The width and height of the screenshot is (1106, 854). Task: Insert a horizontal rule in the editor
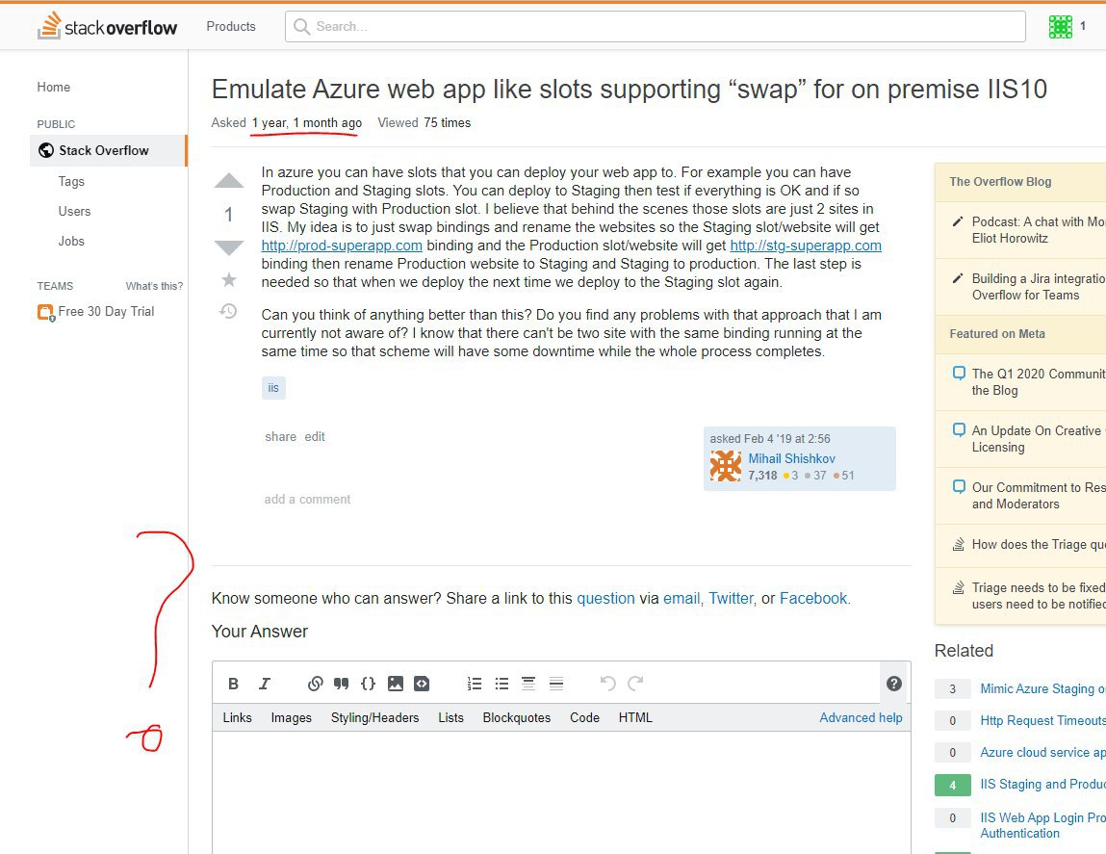click(555, 684)
